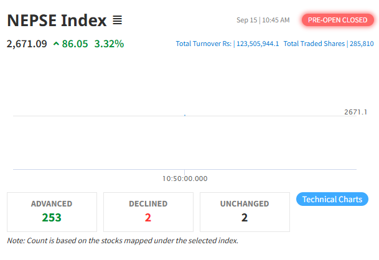Click the Sep 15 10:45 AM timestamp
This screenshot has height=260, width=379.
pos(263,20)
